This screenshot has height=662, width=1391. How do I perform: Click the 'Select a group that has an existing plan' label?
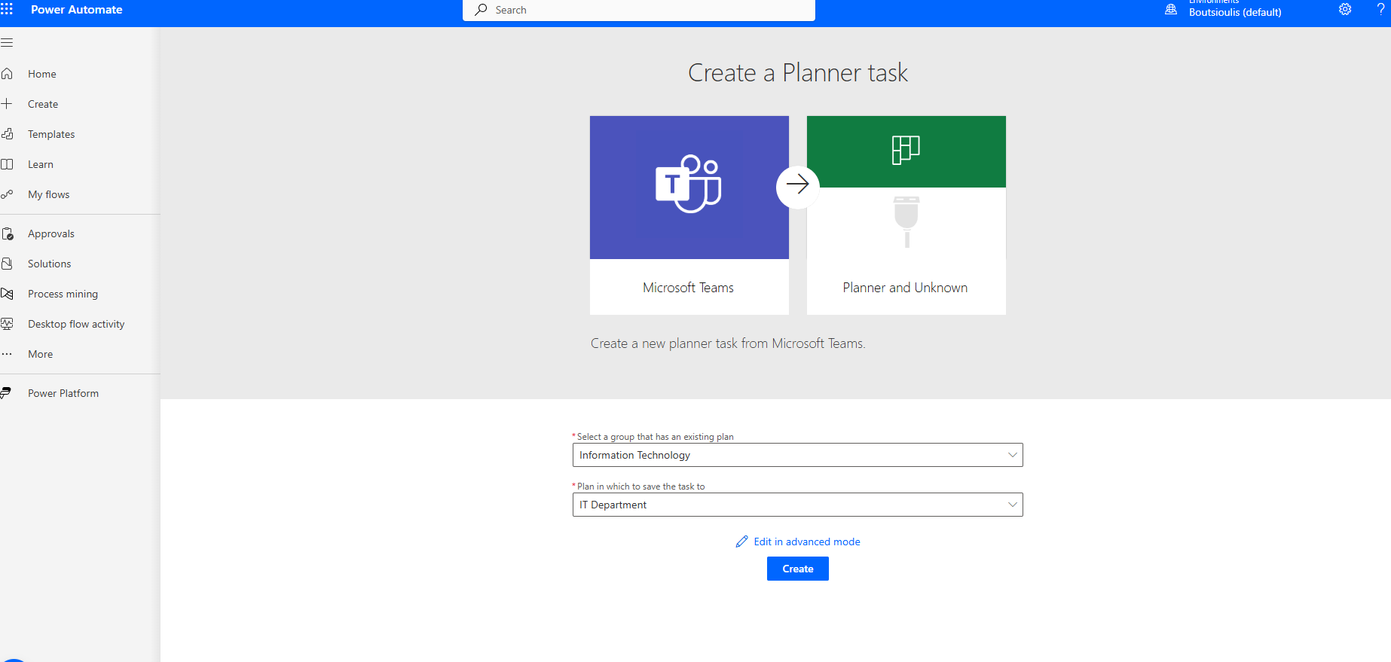656,437
